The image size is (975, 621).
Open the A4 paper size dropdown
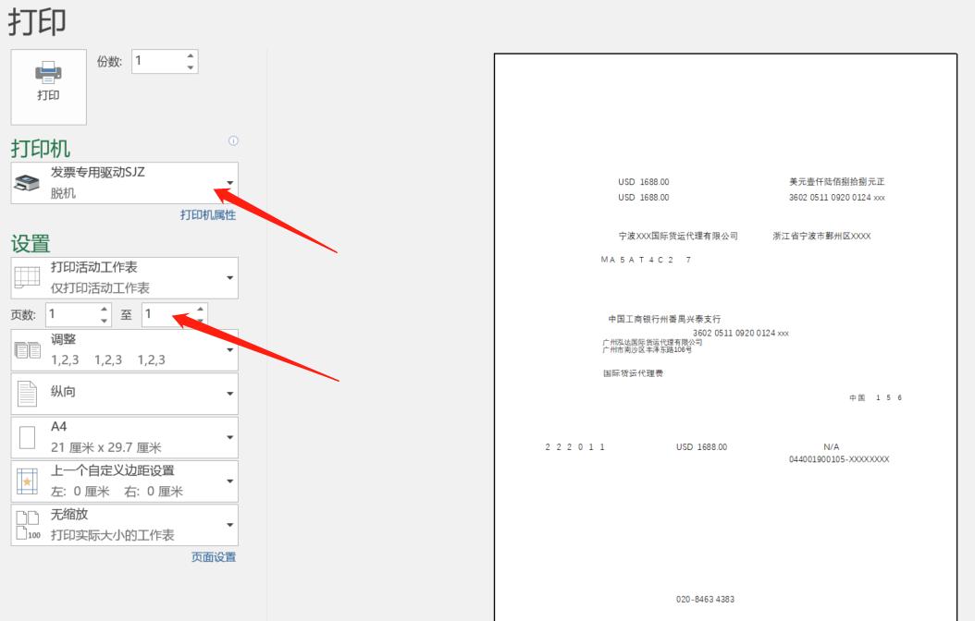pos(228,436)
